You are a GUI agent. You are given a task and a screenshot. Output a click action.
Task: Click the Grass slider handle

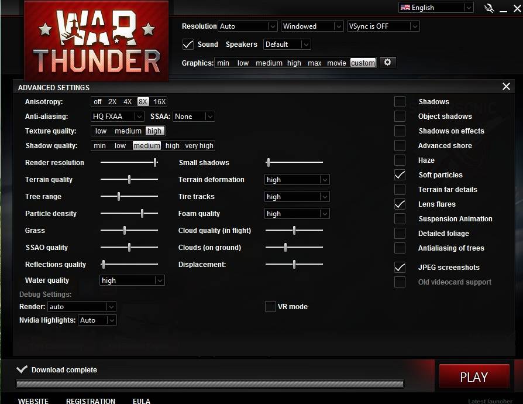125,230
